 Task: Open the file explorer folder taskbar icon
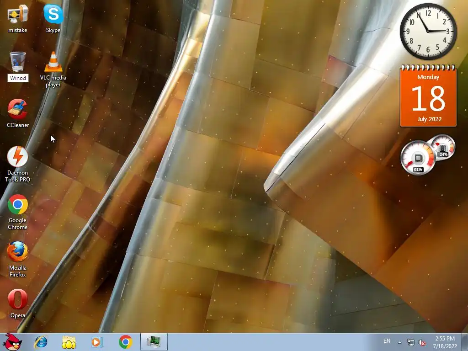[69, 342]
